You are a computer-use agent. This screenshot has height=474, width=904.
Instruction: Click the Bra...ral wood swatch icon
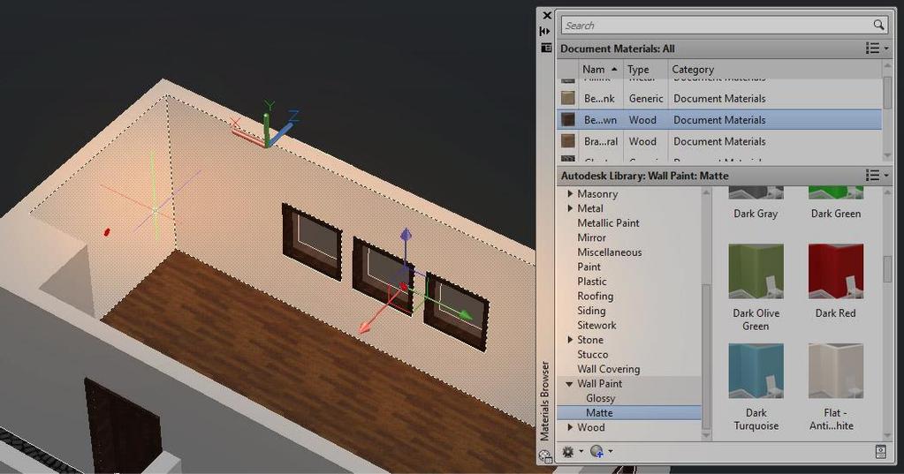pos(568,141)
